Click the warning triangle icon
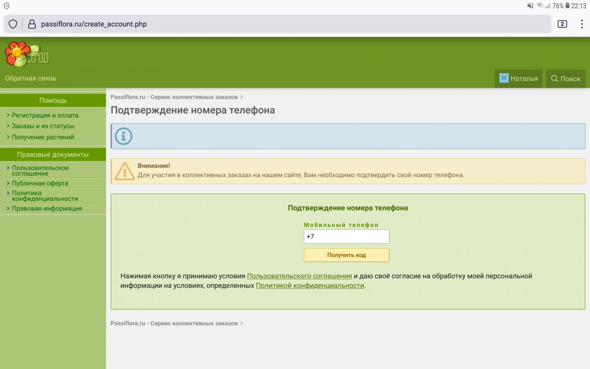590x369 pixels. (x=125, y=172)
